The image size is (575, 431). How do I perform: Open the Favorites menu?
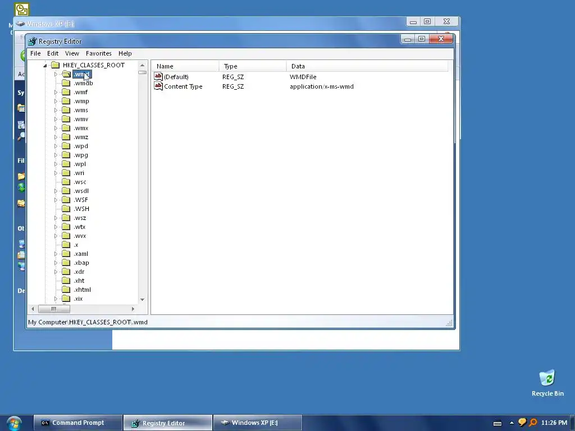(99, 53)
